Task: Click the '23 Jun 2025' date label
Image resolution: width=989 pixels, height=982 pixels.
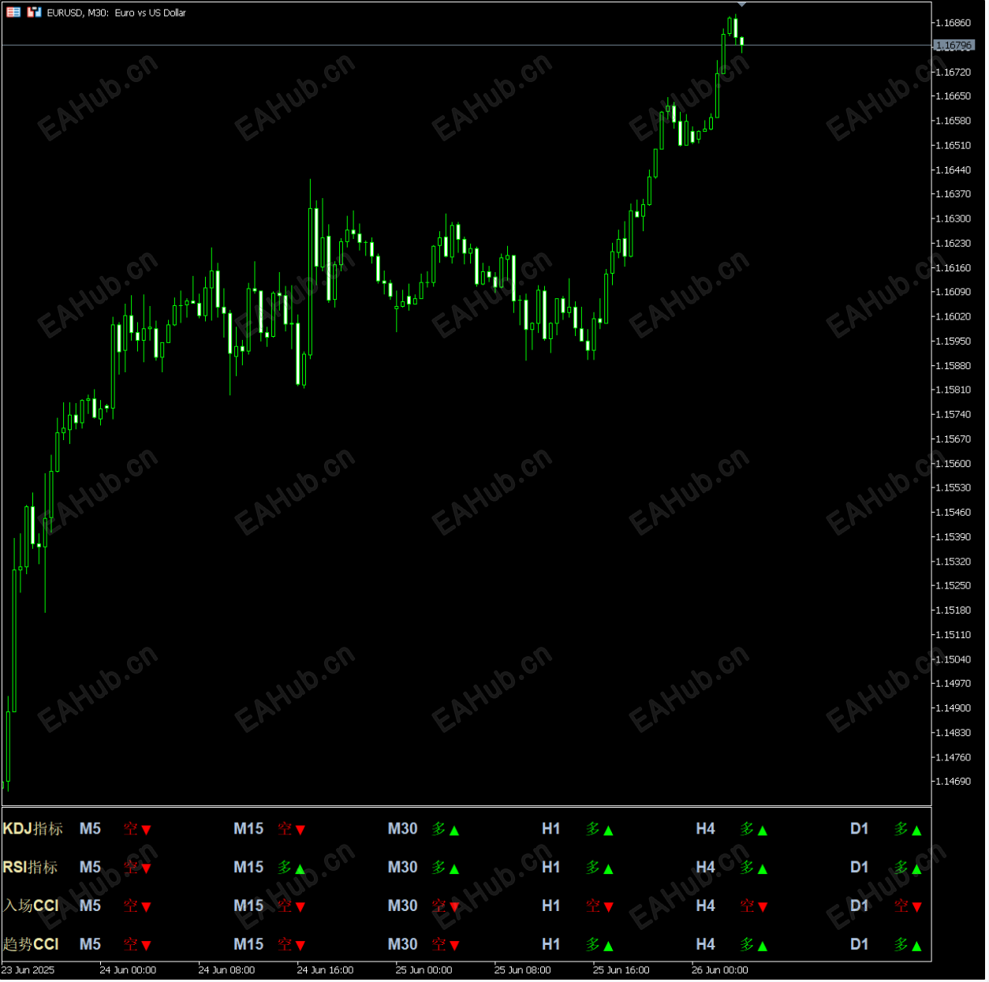Action: click(28, 970)
